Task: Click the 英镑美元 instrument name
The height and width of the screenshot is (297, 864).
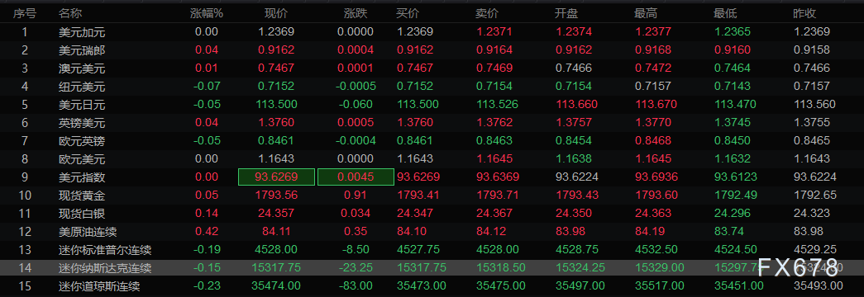Action: point(82,123)
